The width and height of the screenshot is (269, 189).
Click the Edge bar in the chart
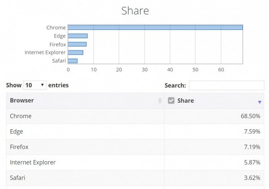(x=78, y=36)
